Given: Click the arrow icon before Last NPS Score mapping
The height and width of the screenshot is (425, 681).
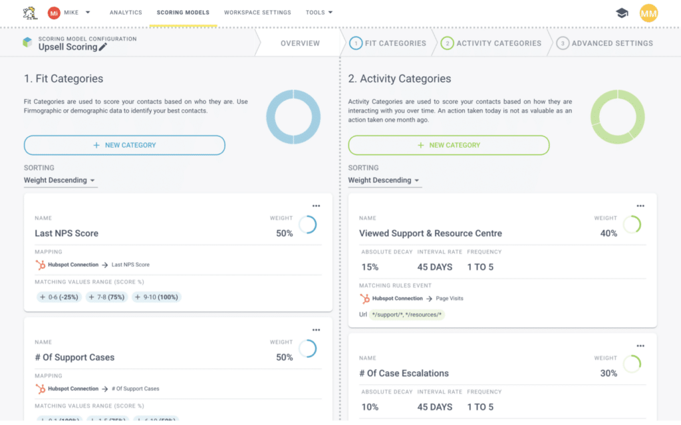Looking at the screenshot, I should coord(104,265).
